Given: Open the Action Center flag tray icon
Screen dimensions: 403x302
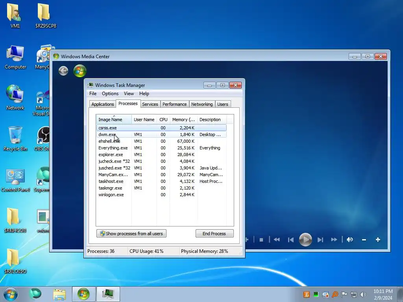Looking at the screenshot, I should 344,294.
